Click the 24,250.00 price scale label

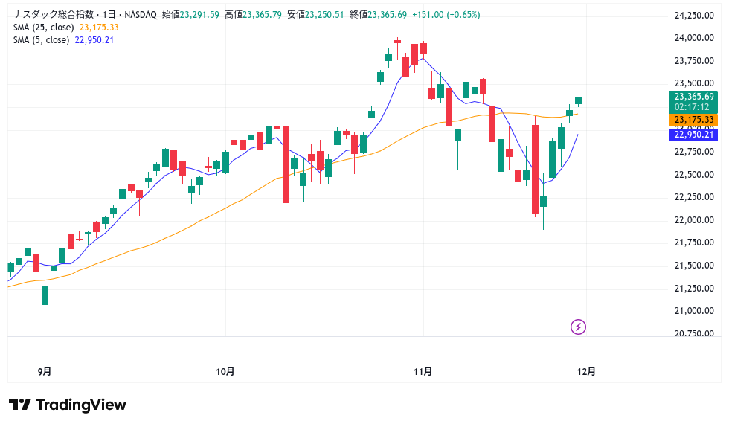coord(693,16)
